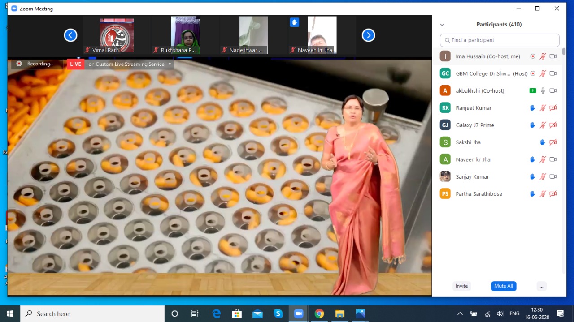Toggle the camera icon for Sanjay Kumar
The height and width of the screenshot is (322, 574).
[553, 177]
